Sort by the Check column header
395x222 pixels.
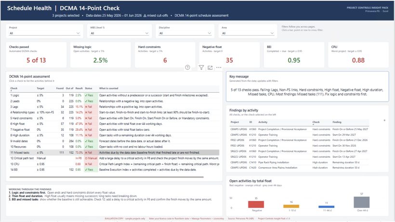coord(14,88)
